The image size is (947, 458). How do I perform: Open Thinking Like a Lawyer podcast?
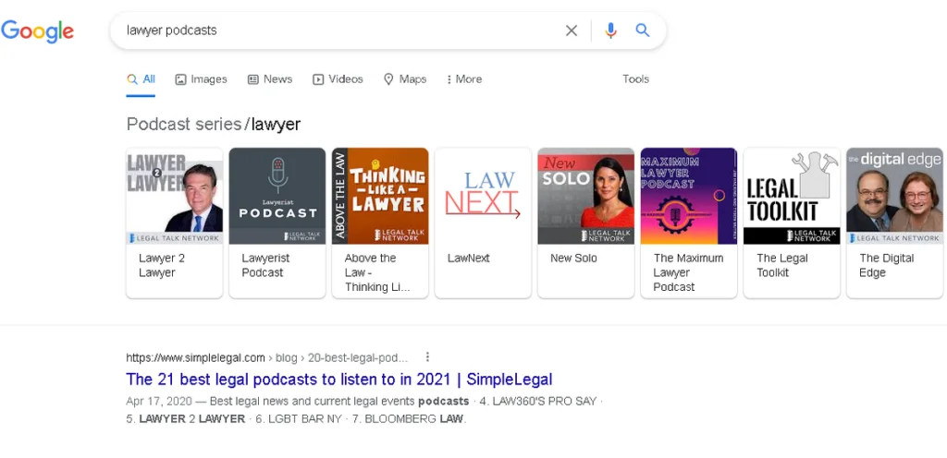tap(380, 222)
